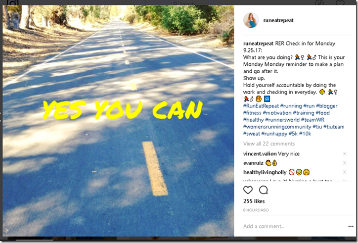
Task: Like the post with the heart icon
Action: pos(248,190)
